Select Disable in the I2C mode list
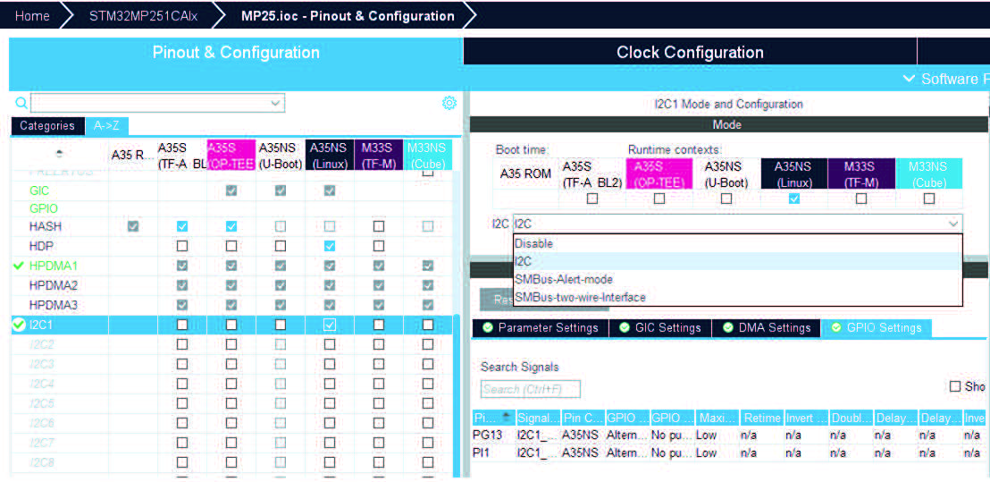990x482 pixels. pyautogui.click(x=737, y=243)
